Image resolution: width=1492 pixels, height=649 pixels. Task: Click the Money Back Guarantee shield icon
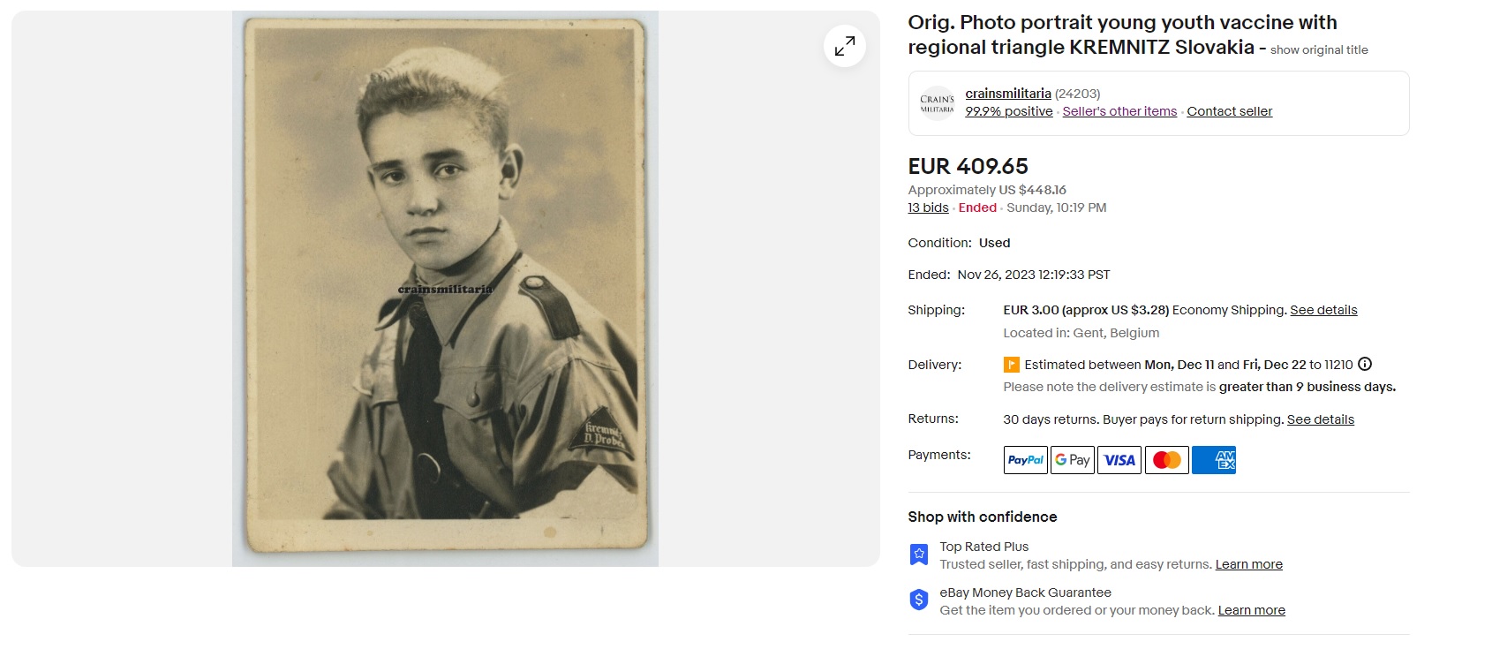pyautogui.click(x=919, y=600)
